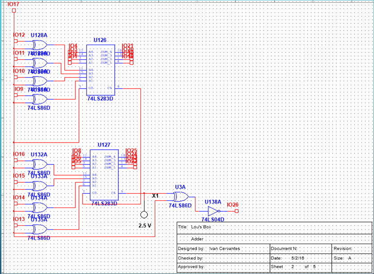Screen dimensions: 374x274
Task: Click the designer name Ivan Cervantes
Action: (x=224, y=248)
